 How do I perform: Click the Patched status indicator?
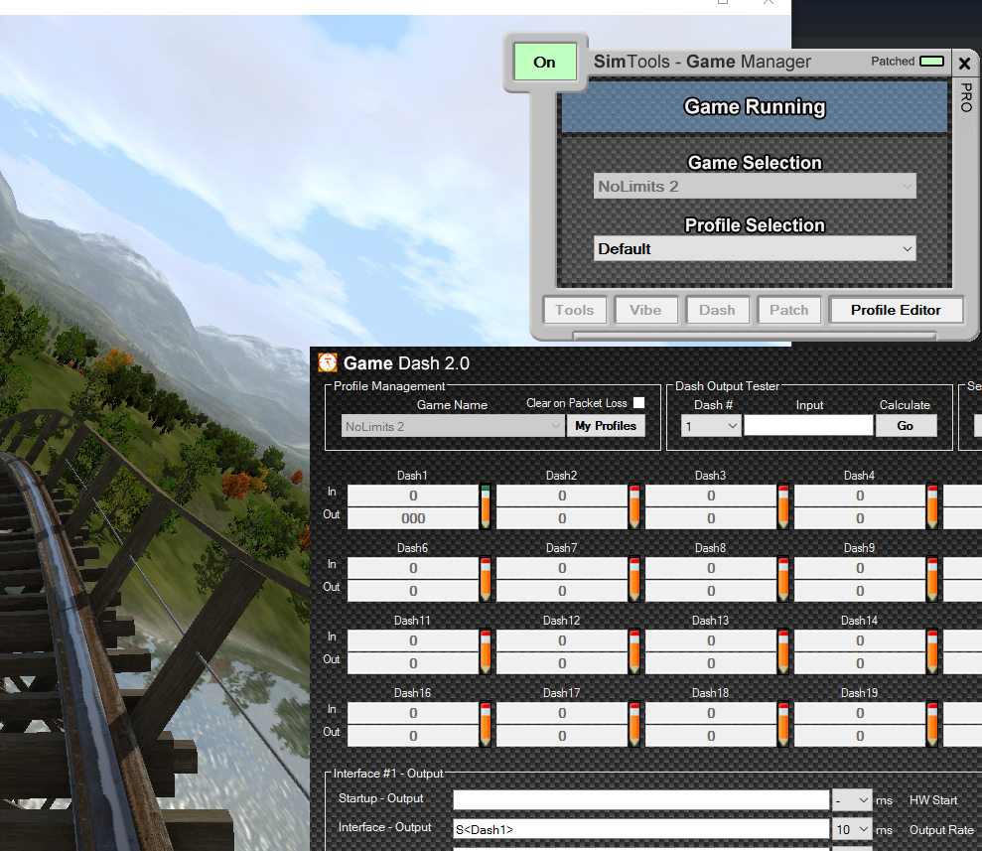click(x=932, y=61)
